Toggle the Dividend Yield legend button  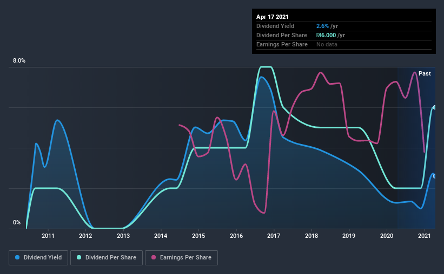38,258
